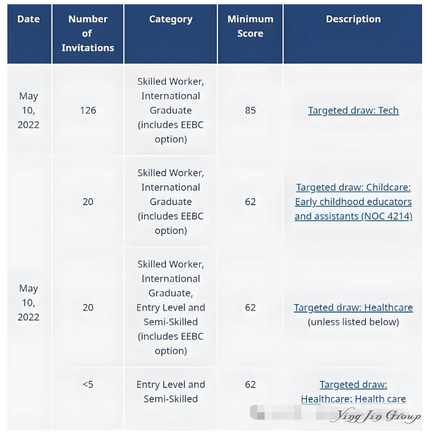Click the Category column header

point(171,34)
